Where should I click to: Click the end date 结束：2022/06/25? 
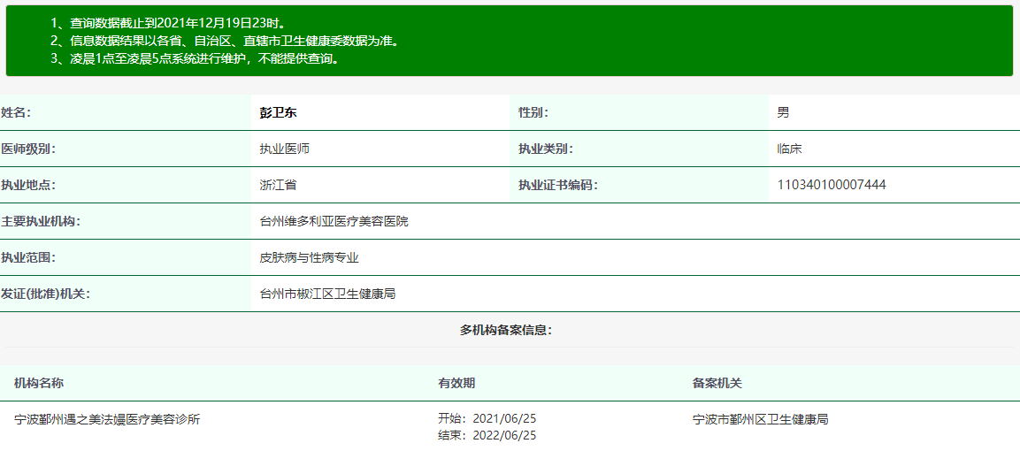tap(487, 435)
